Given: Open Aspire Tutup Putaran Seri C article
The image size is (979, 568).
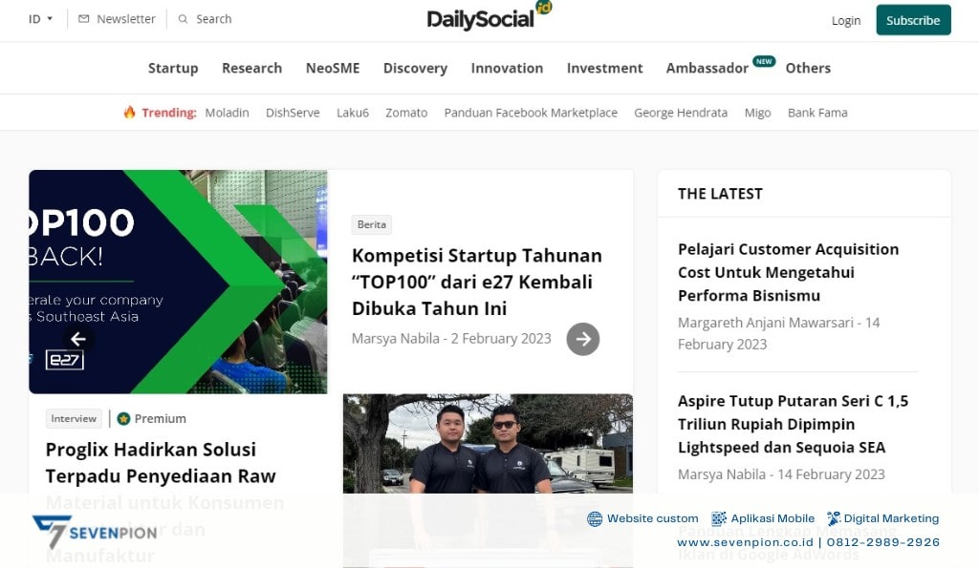Looking at the screenshot, I should click(793, 424).
